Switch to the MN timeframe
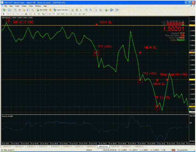 [84, 14]
